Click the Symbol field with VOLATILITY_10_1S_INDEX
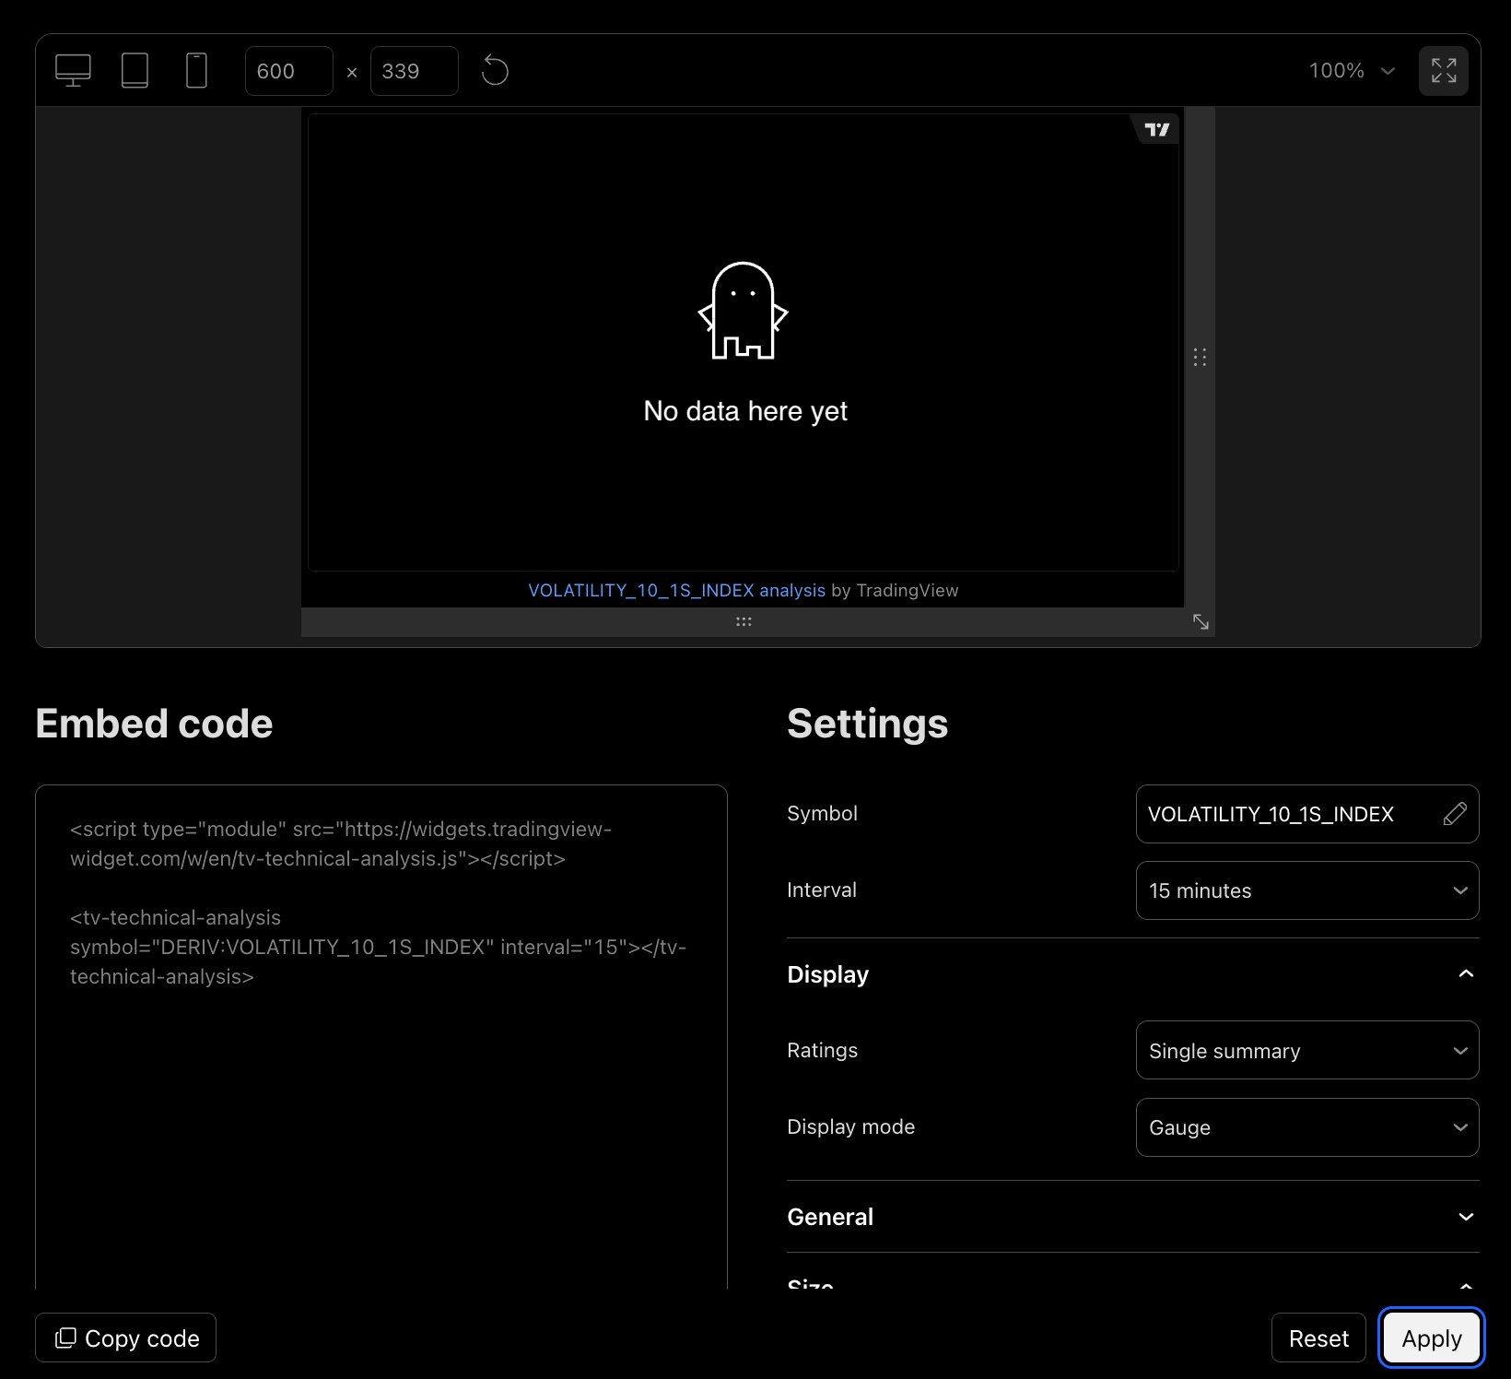1511x1379 pixels. click(1307, 814)
